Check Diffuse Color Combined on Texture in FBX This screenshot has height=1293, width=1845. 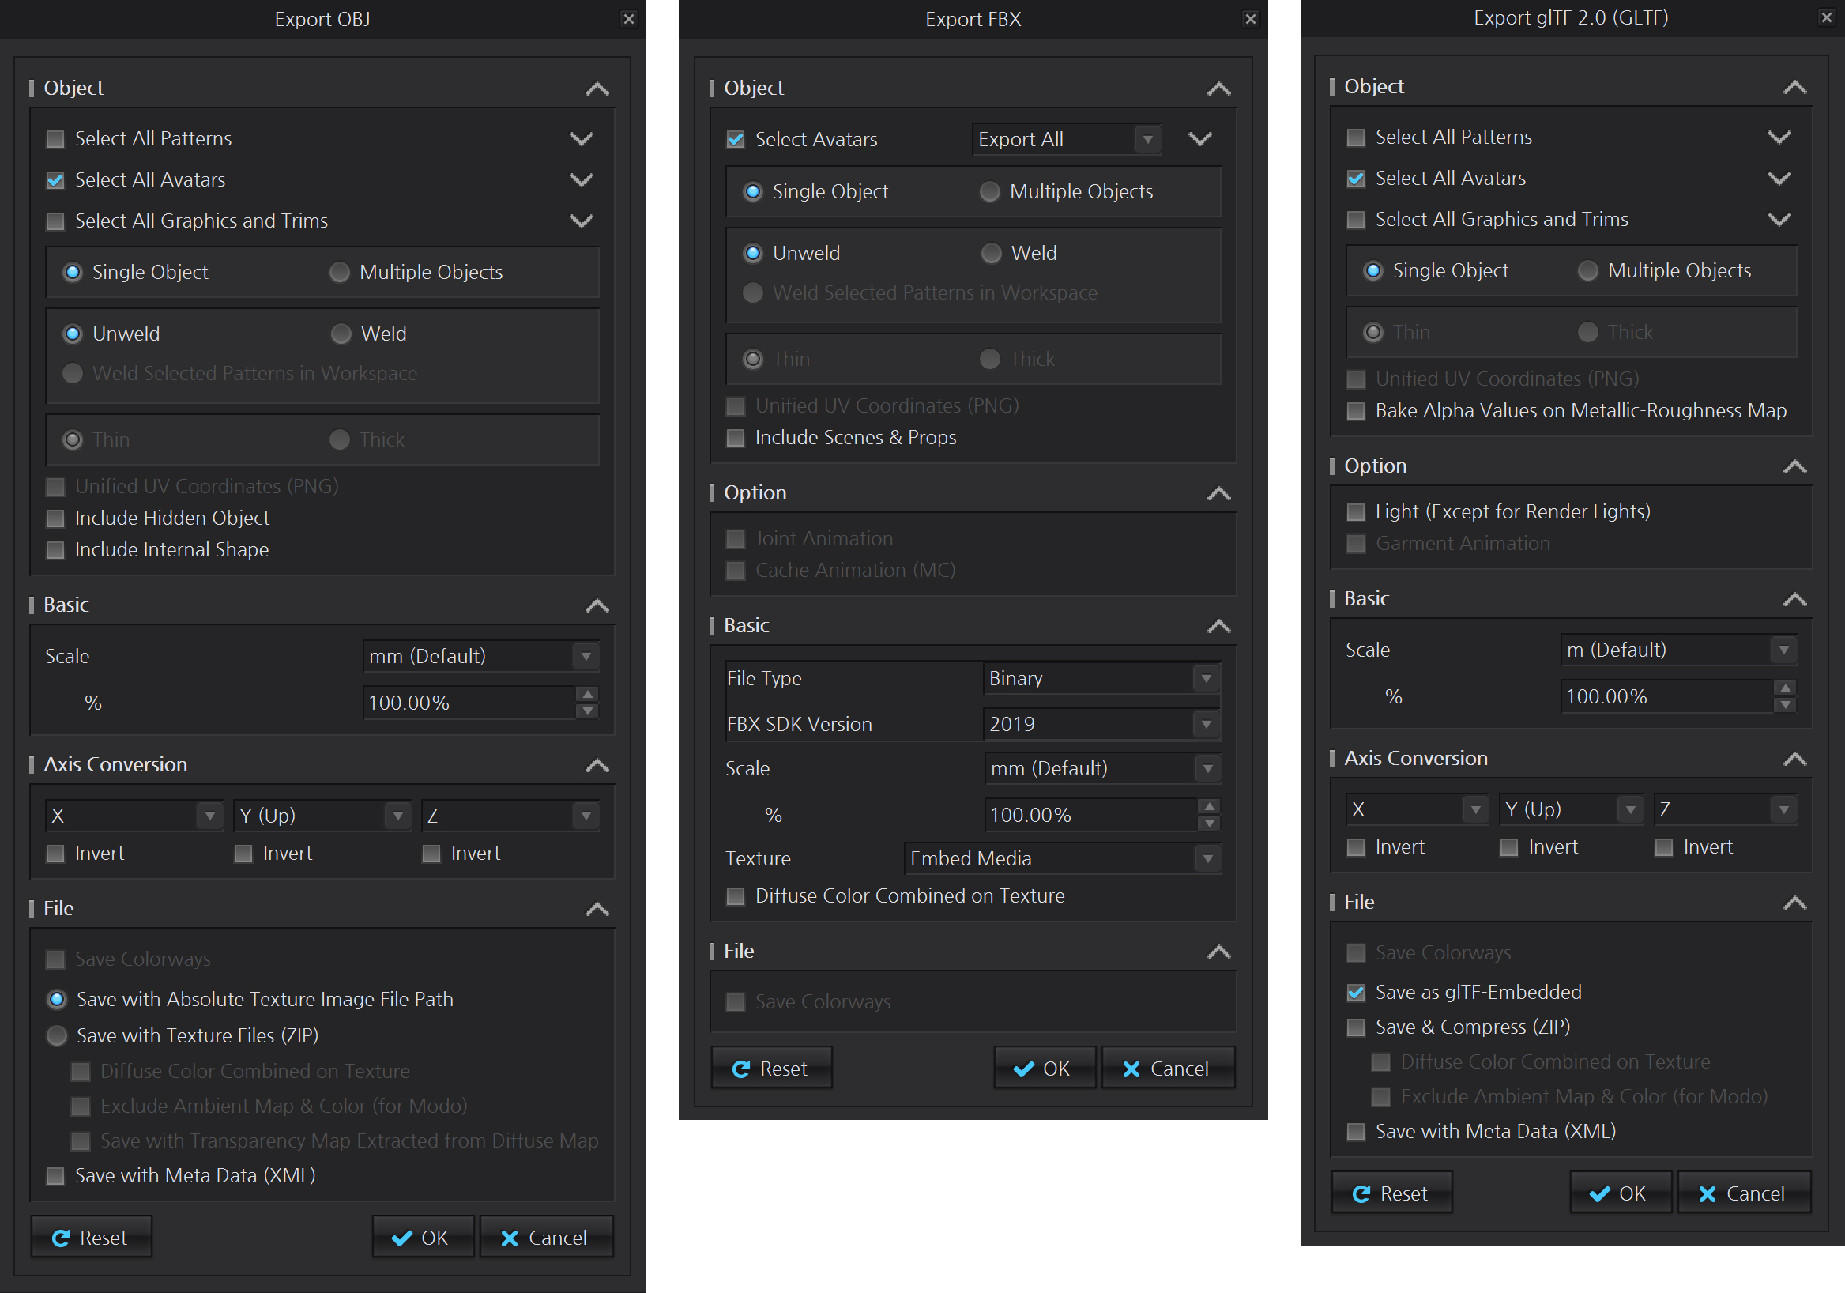736,896
